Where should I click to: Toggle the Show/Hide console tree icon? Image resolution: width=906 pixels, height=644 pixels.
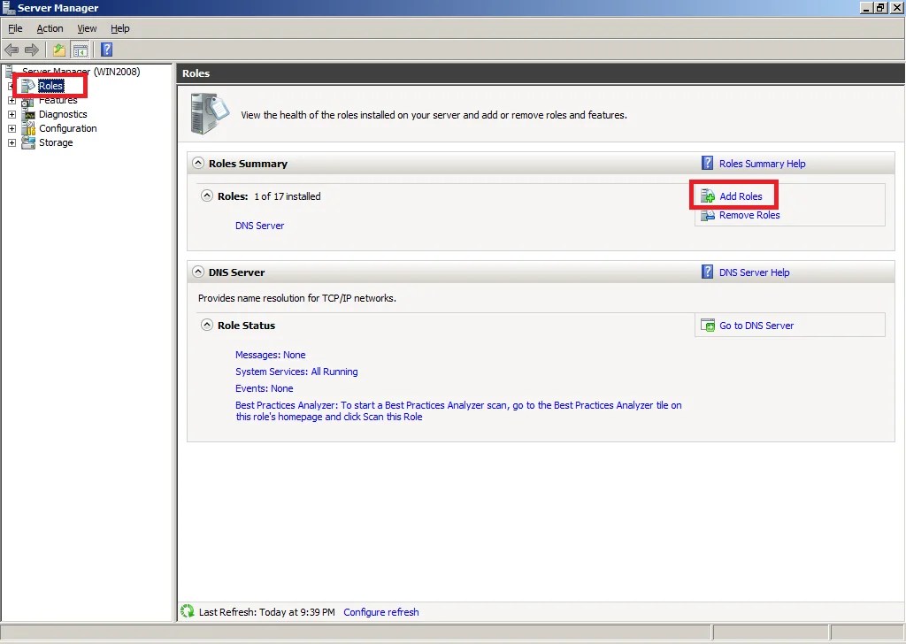pos(80,50)
